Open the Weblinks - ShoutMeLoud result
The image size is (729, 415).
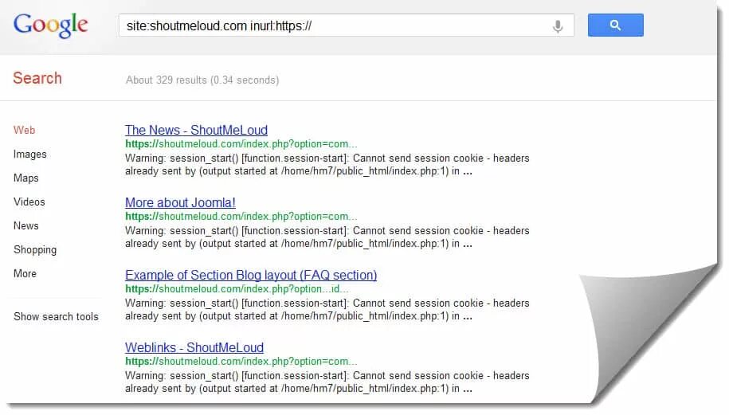pyautogui.click(x=194, y=347)
